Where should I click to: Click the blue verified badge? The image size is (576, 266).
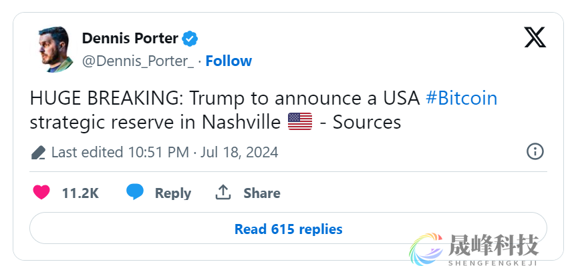[x=190, y=39]
